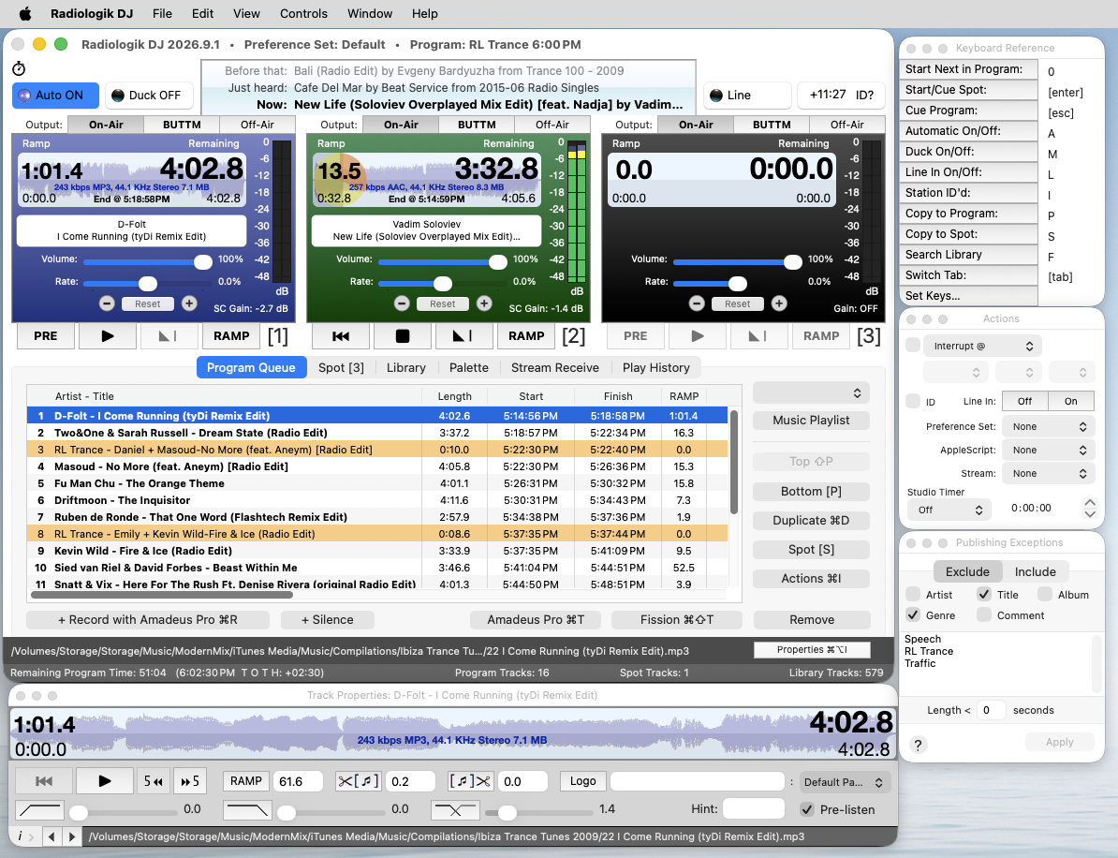This screenshot has width=1118, height=858.
Task: Click the Volume slider on player 1
Action: tap(148, 262)
